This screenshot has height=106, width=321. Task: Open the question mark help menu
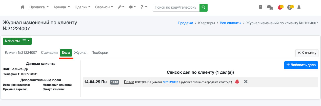click(144, 7)
